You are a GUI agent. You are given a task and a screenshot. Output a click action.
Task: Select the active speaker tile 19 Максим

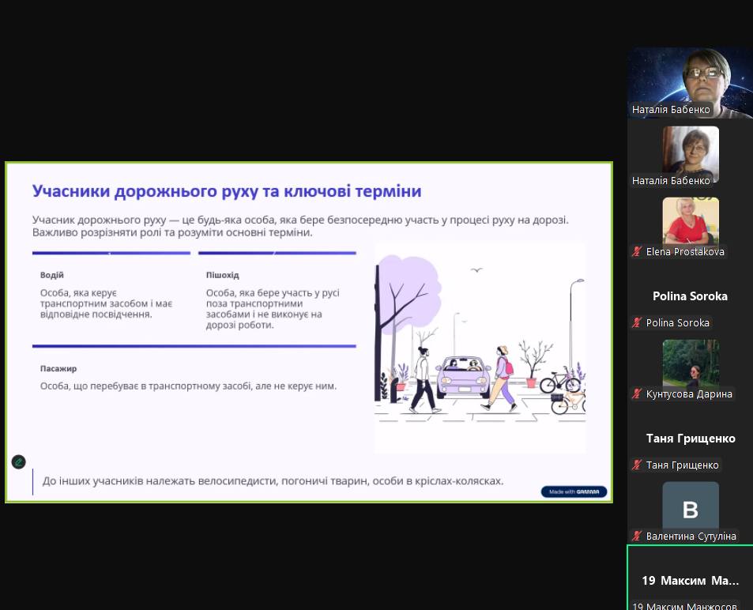(x=690, y=580)
